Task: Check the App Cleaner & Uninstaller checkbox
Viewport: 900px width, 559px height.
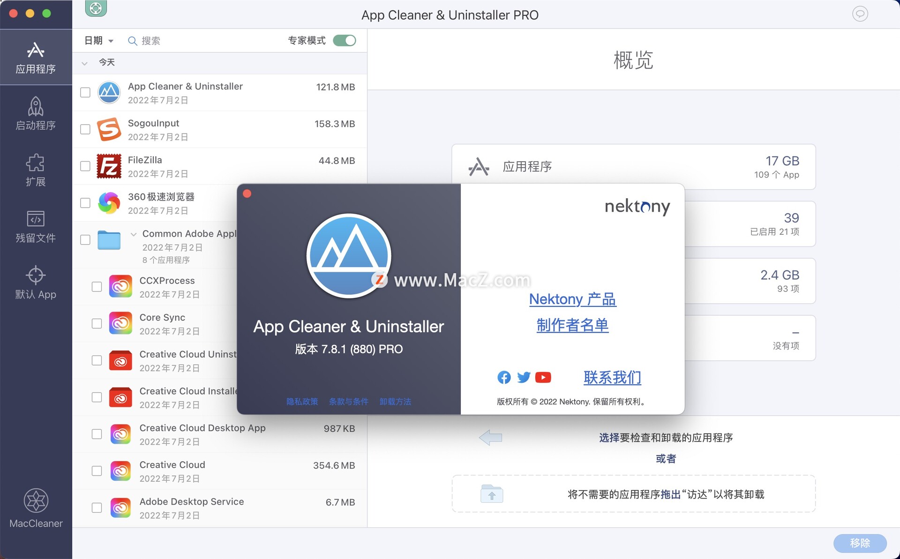Action: point(85,92)
